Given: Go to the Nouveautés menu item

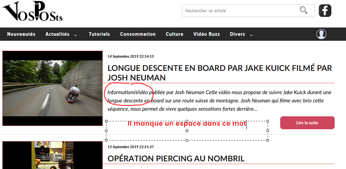Looking at the screenshot, I should [21, 34].
